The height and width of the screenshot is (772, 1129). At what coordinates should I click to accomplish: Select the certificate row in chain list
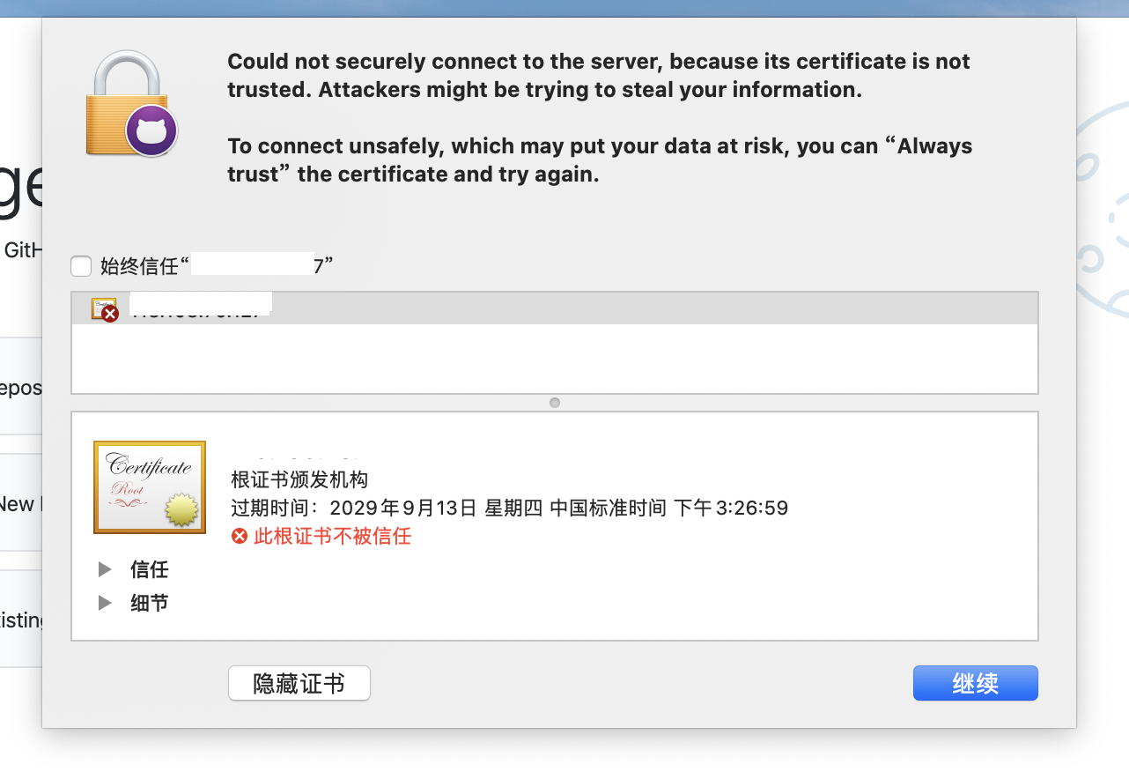tap(555, 308)
